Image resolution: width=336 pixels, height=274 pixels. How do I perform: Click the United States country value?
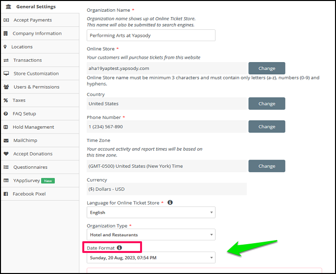click(167, 104)
